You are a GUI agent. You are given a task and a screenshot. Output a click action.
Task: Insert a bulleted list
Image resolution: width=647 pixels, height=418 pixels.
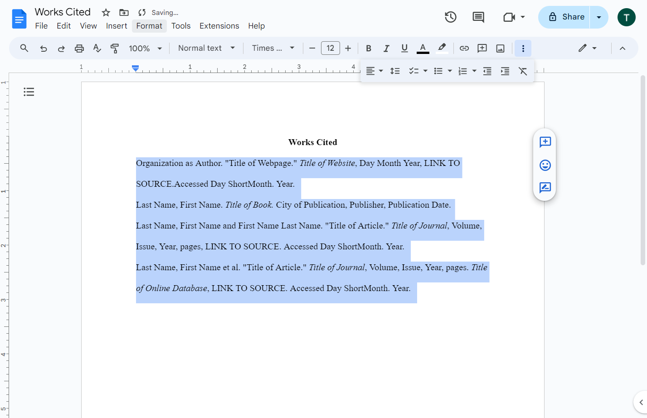click(x=438, y=71)
